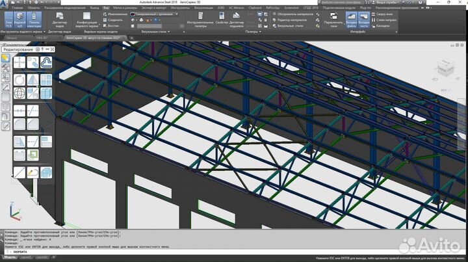Click the green square nested-frame tool
This screenshot has width=468, height=262.
click(32, 155)
